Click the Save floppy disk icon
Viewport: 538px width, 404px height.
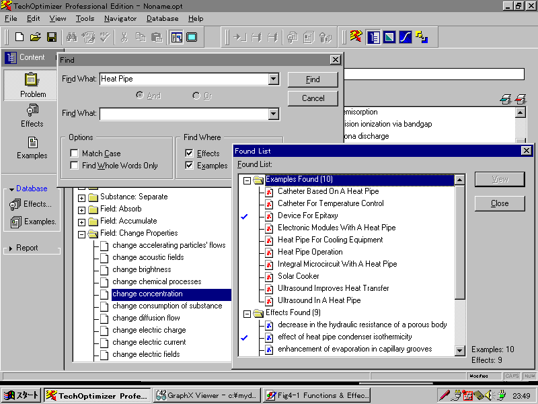tap(52, 37)
